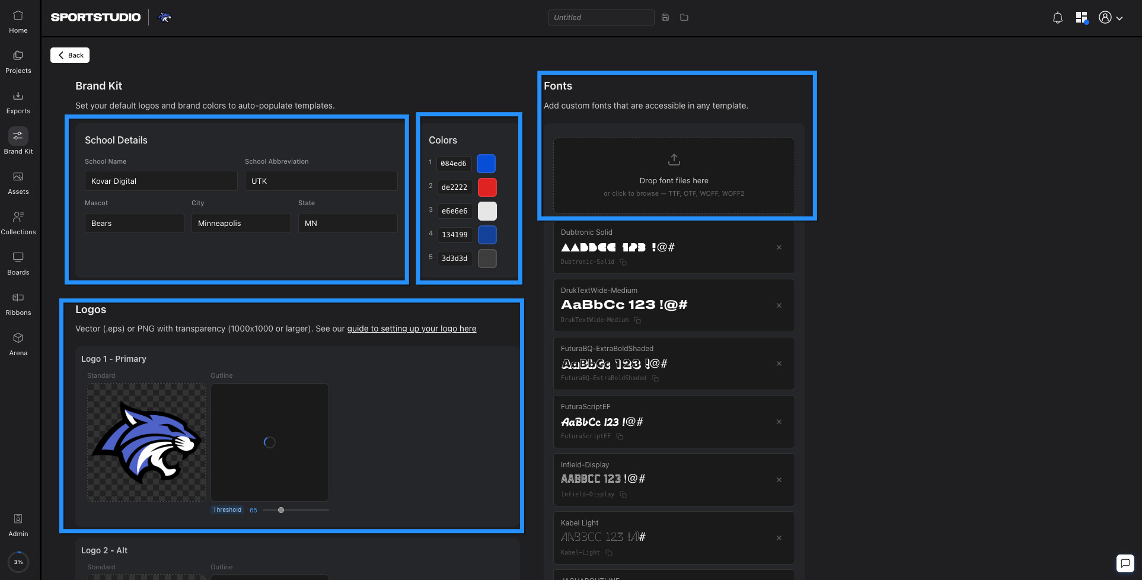Screen dimensions: 1142x580
Task: Click the Infield-Display font preview sample
Action: 603,479
